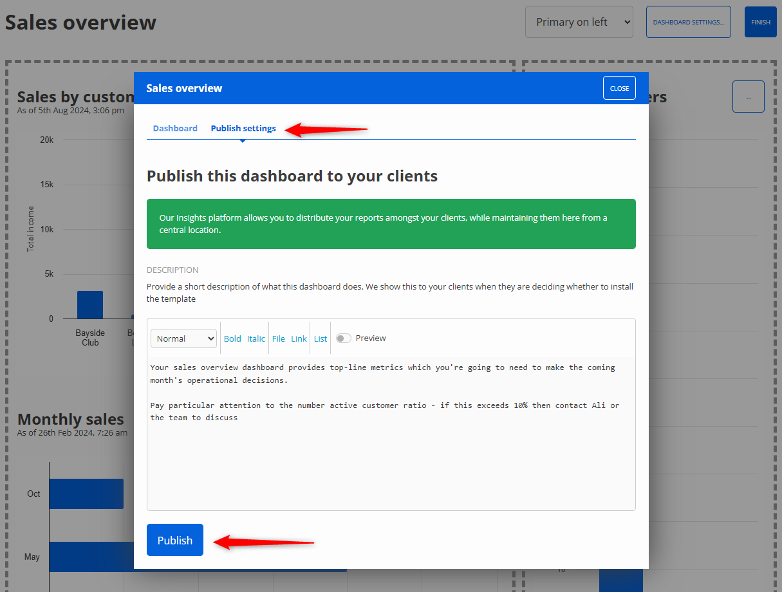782x592 pixels.
Task: Open the Primary on left layout dropdown
Action: 579,21
